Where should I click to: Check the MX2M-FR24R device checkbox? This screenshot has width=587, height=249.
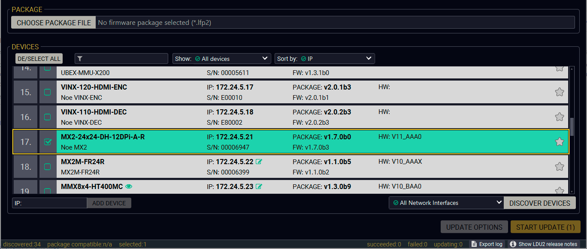[x=48, y=167]
